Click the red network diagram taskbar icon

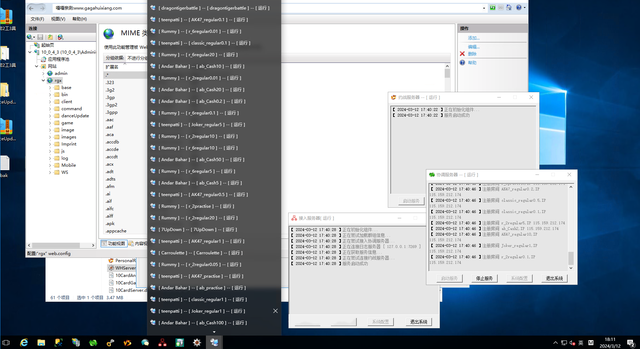(x=162, y=342)
